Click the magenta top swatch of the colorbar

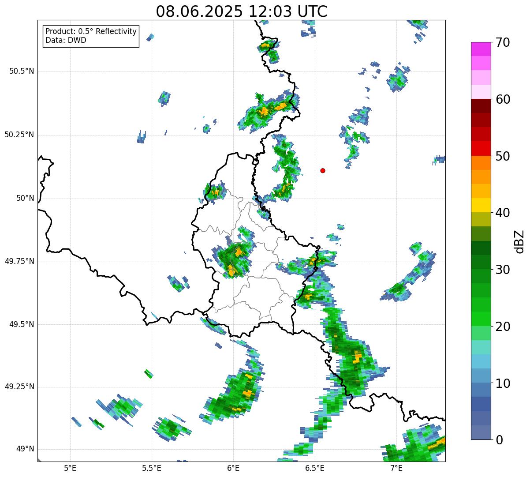481,49
